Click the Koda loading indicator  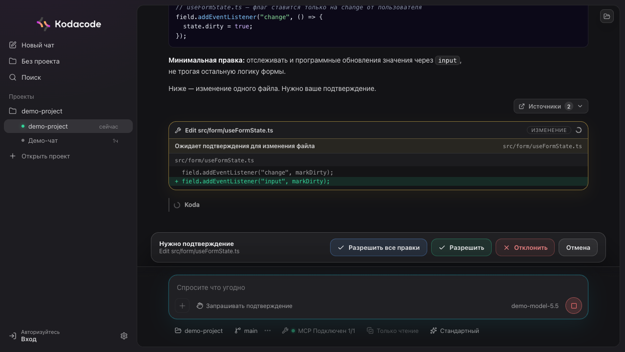pyautogui.click(x=187, y=205)
